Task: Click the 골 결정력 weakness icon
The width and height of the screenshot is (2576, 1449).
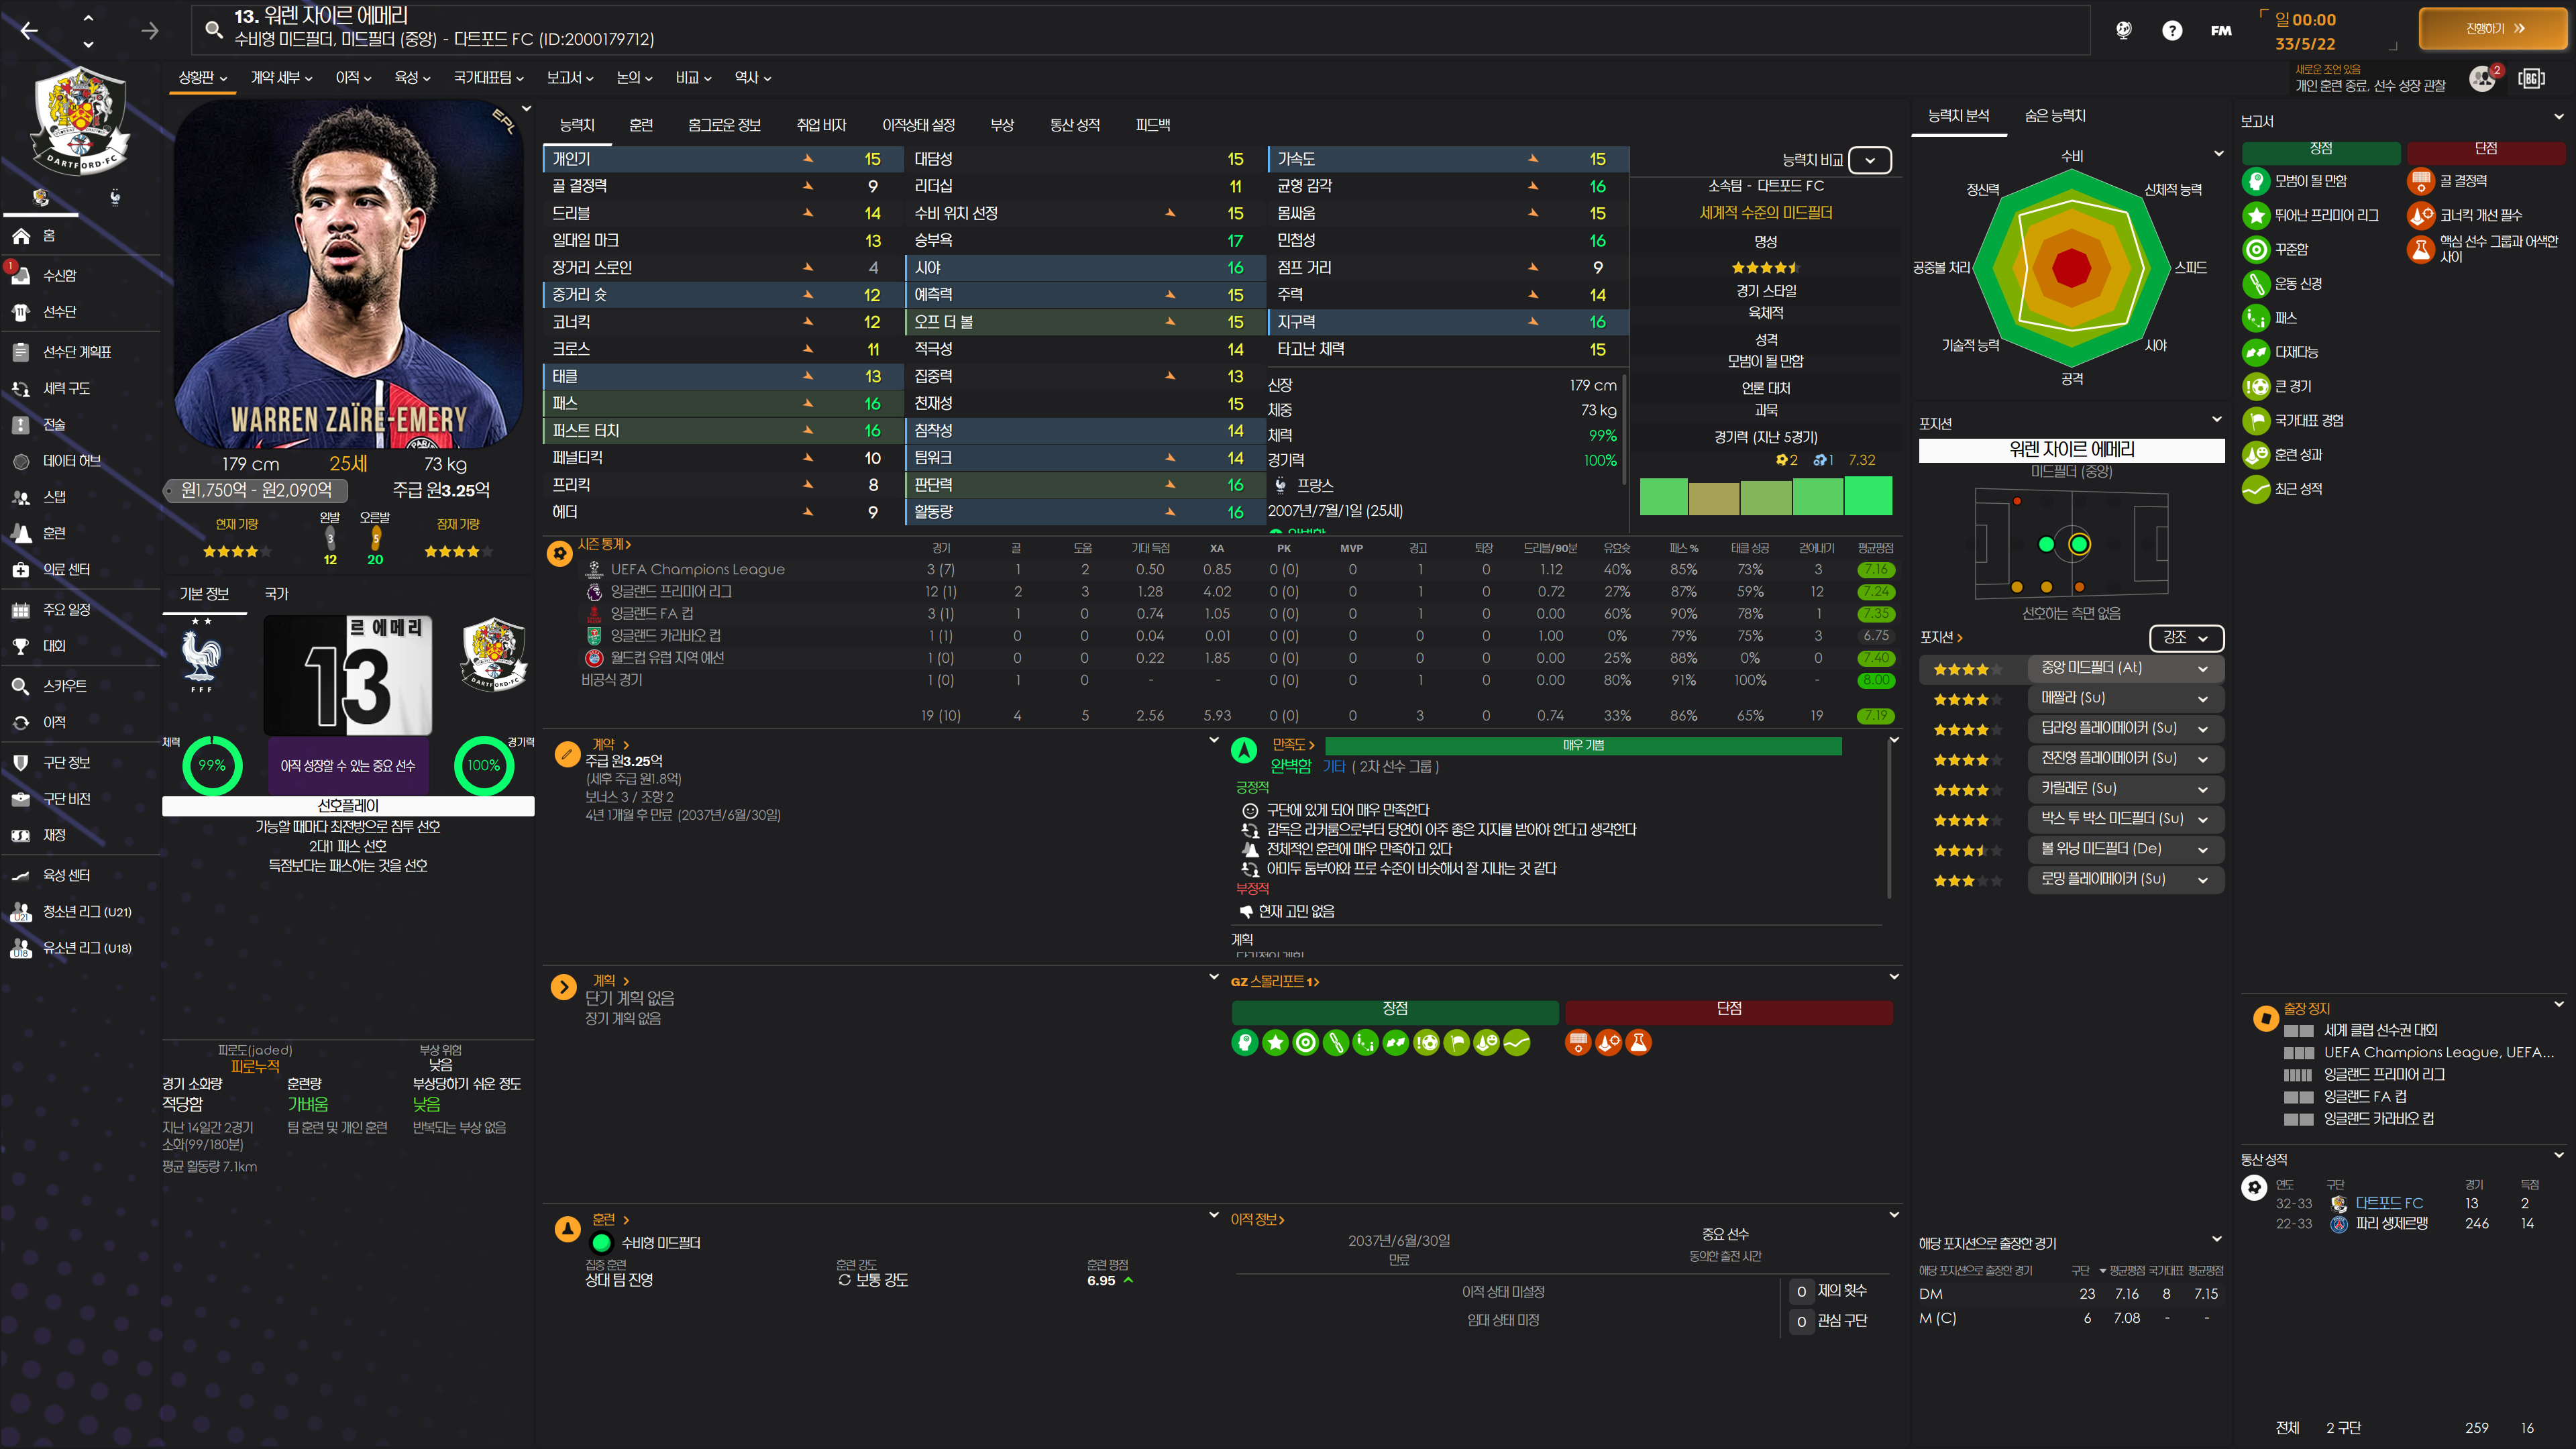Action: point(2420,181)
